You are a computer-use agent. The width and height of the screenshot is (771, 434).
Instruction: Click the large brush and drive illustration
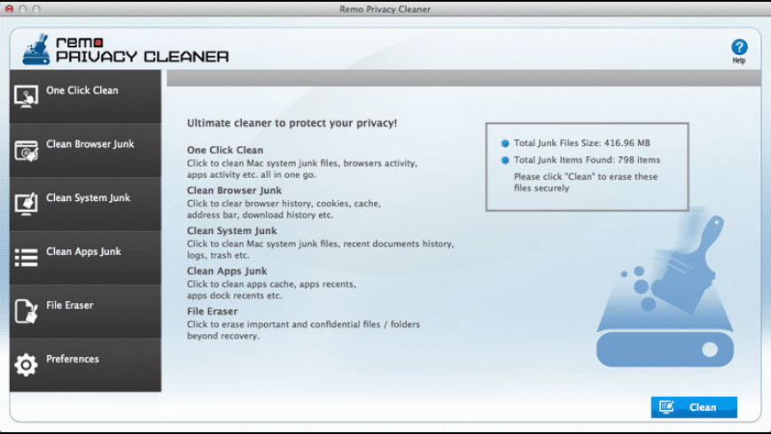[x=666, y=290]
